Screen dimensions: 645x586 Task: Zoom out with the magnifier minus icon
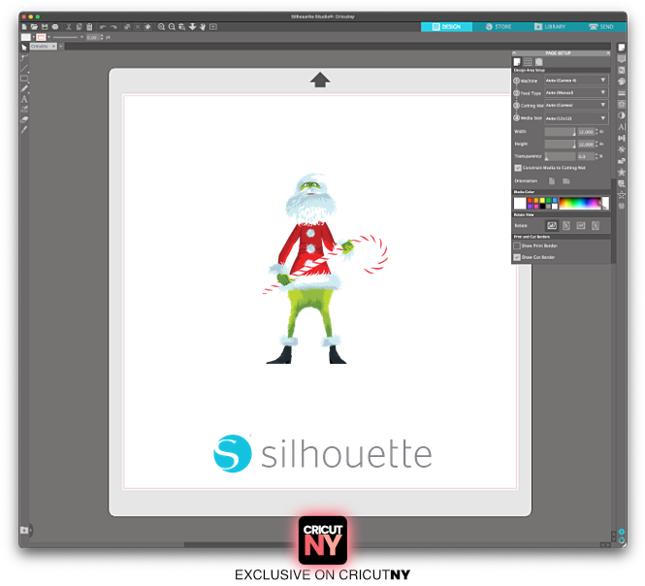[x=172, y=27]
